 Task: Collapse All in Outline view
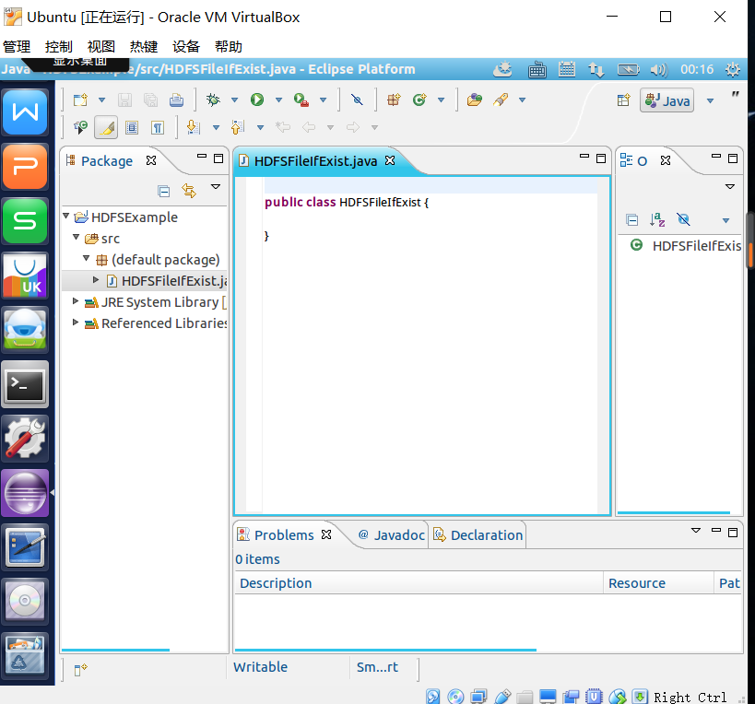pyautogui.click(x=632, y=220)
